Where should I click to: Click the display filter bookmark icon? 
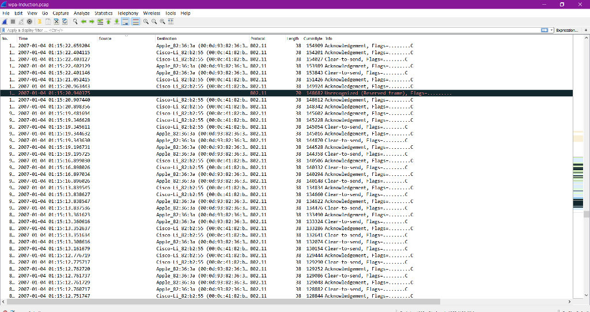(3, 30)
